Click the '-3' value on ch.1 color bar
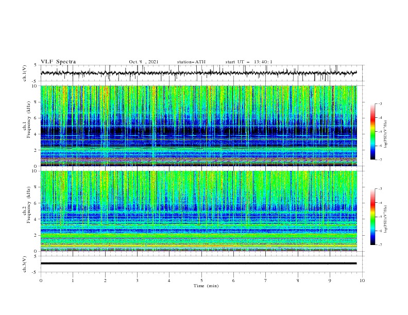 pyautogui.click(x=380, y=103)
